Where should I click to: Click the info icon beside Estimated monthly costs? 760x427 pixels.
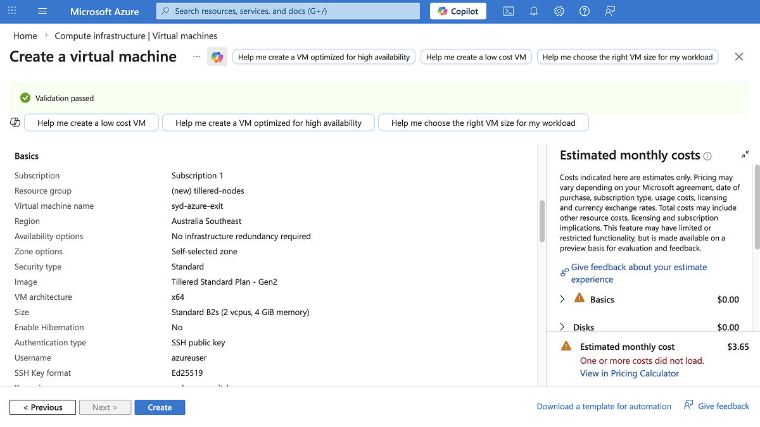click(707, 156)
